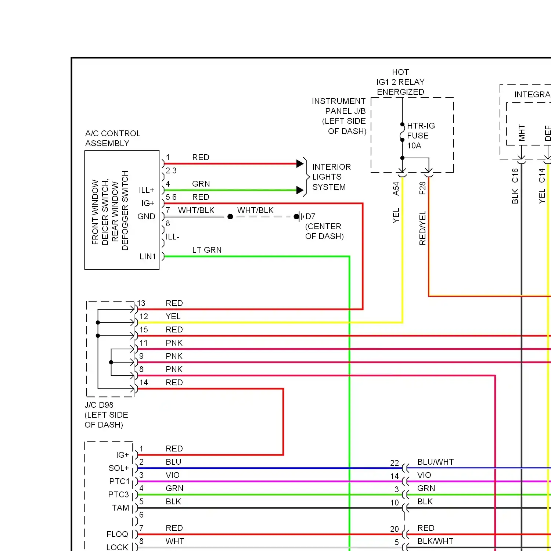Select the LT GRN wire label
Image resolution: width=551 pixels, height=551 pixels.
(x=207, y=250)
